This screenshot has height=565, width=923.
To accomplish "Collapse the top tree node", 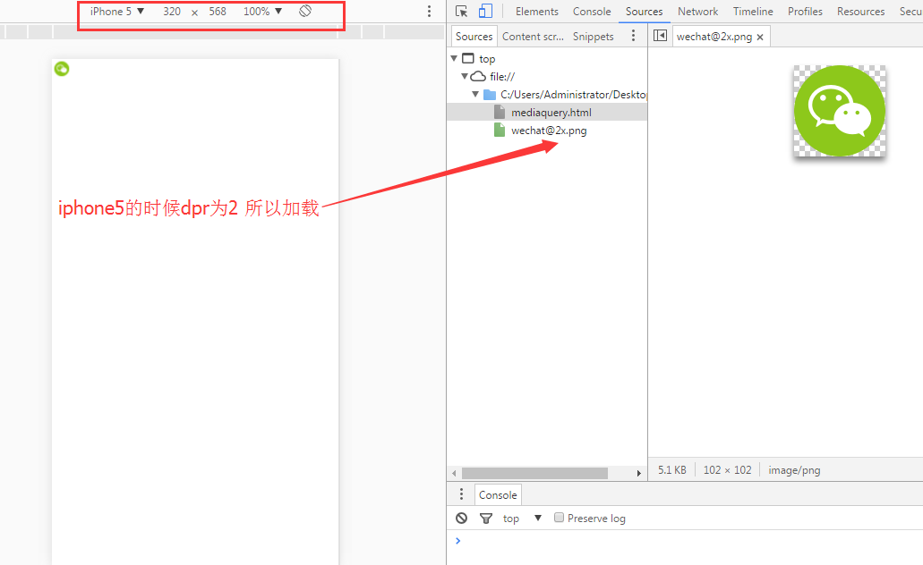I will pos(454,58).
